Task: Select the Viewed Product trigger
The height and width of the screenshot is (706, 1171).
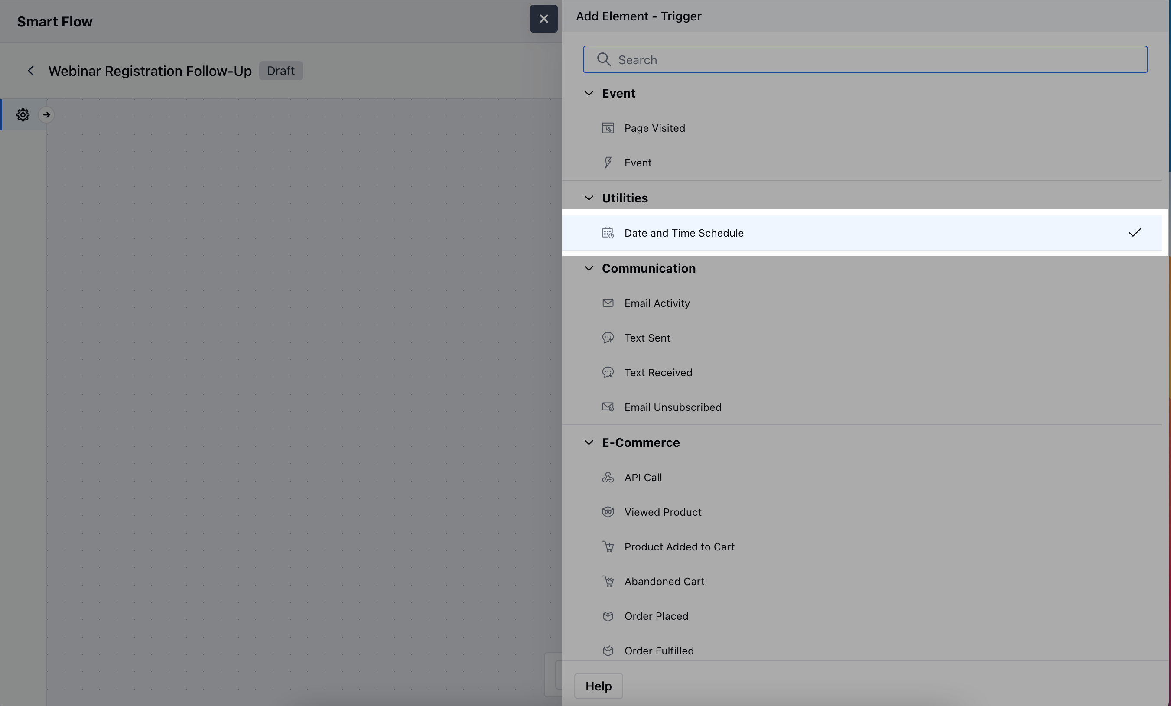Action: (x=862, y=512)
